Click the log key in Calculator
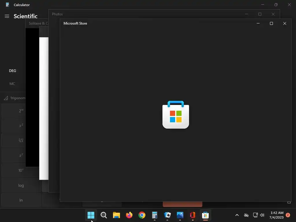Screen dimensions: 296x222 pos(21,185)
